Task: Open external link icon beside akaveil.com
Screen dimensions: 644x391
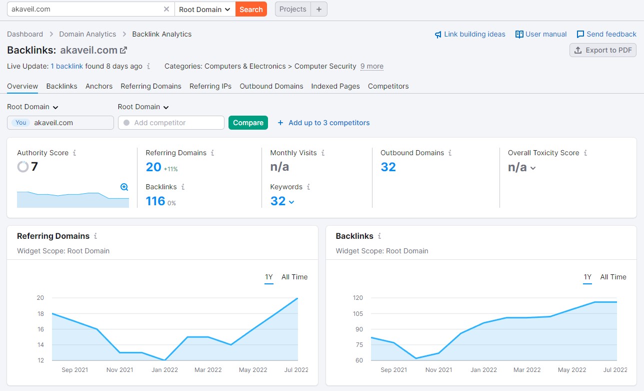Action: [x=123, y=50]
